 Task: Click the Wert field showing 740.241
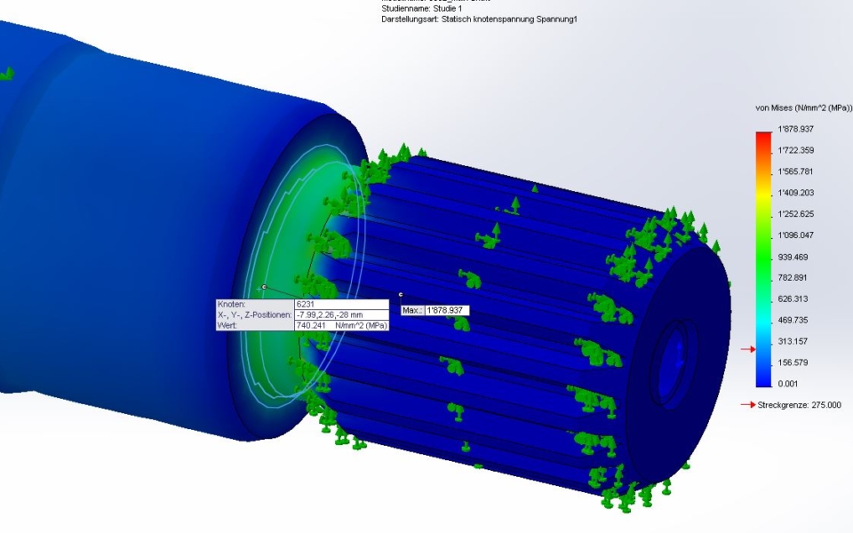pos(340,326)
